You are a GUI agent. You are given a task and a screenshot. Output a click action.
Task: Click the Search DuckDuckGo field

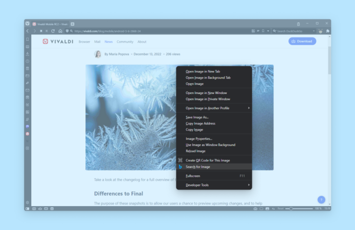point(294,31)
